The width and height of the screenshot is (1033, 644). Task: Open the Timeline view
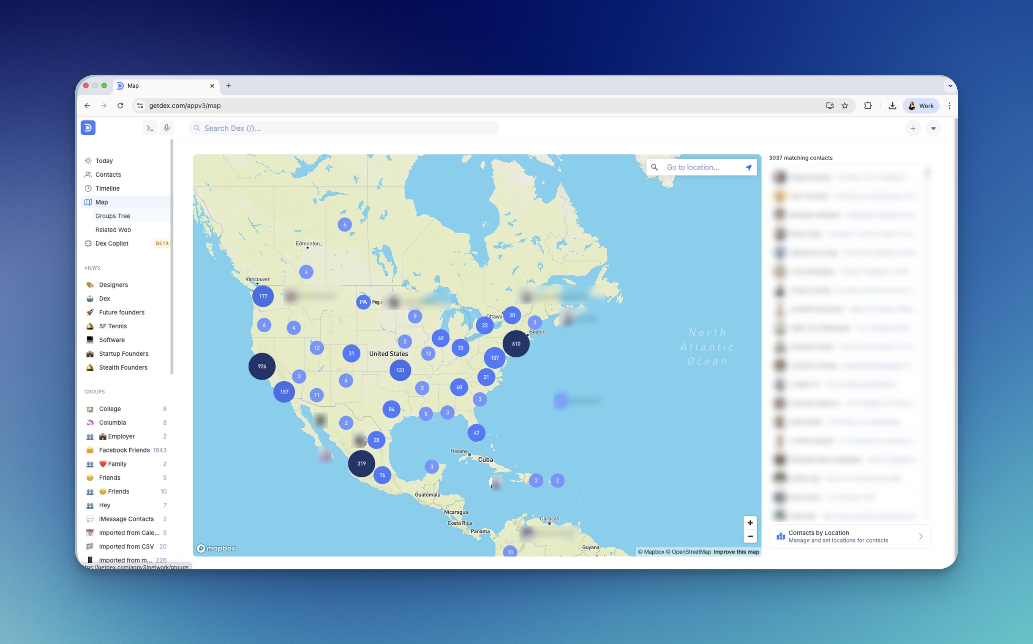(108, 188)
